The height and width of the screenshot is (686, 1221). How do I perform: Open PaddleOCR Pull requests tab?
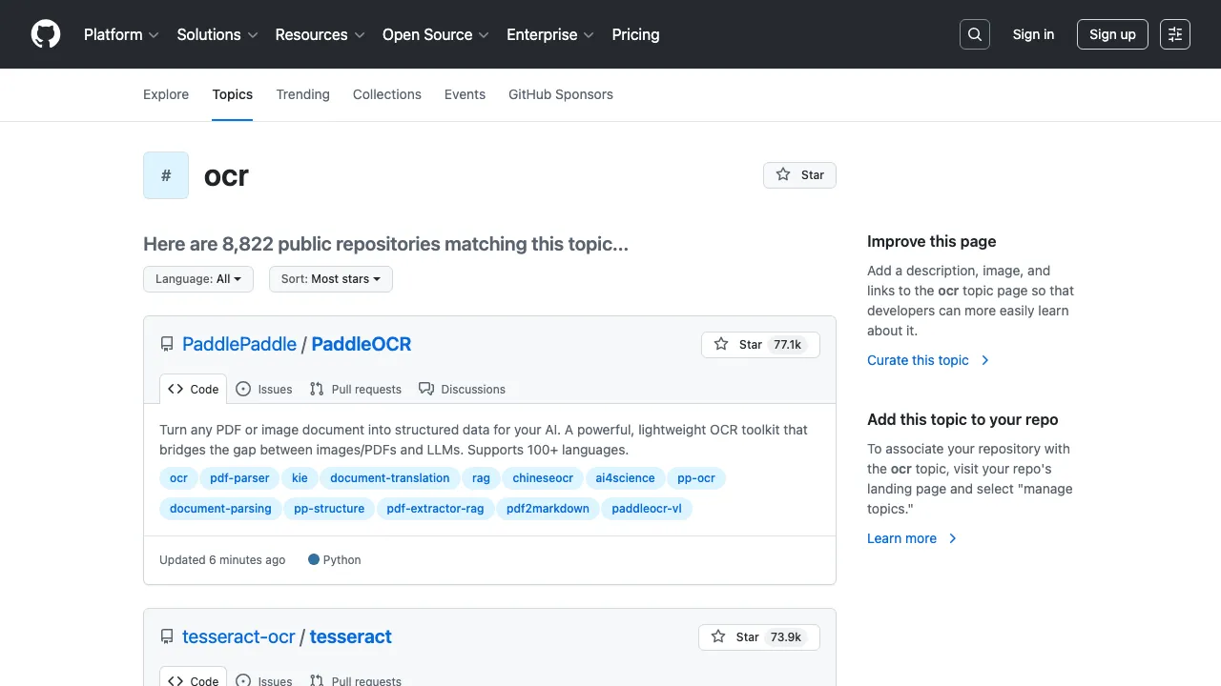356,389
